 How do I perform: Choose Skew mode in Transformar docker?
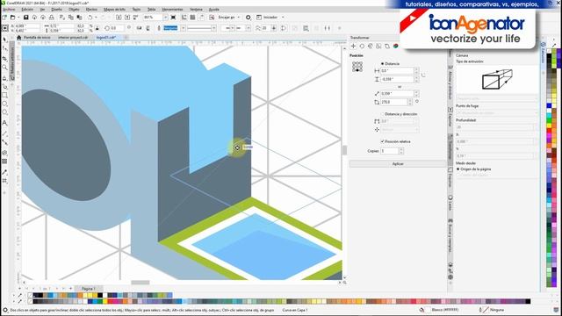click(x=387, y=47)
